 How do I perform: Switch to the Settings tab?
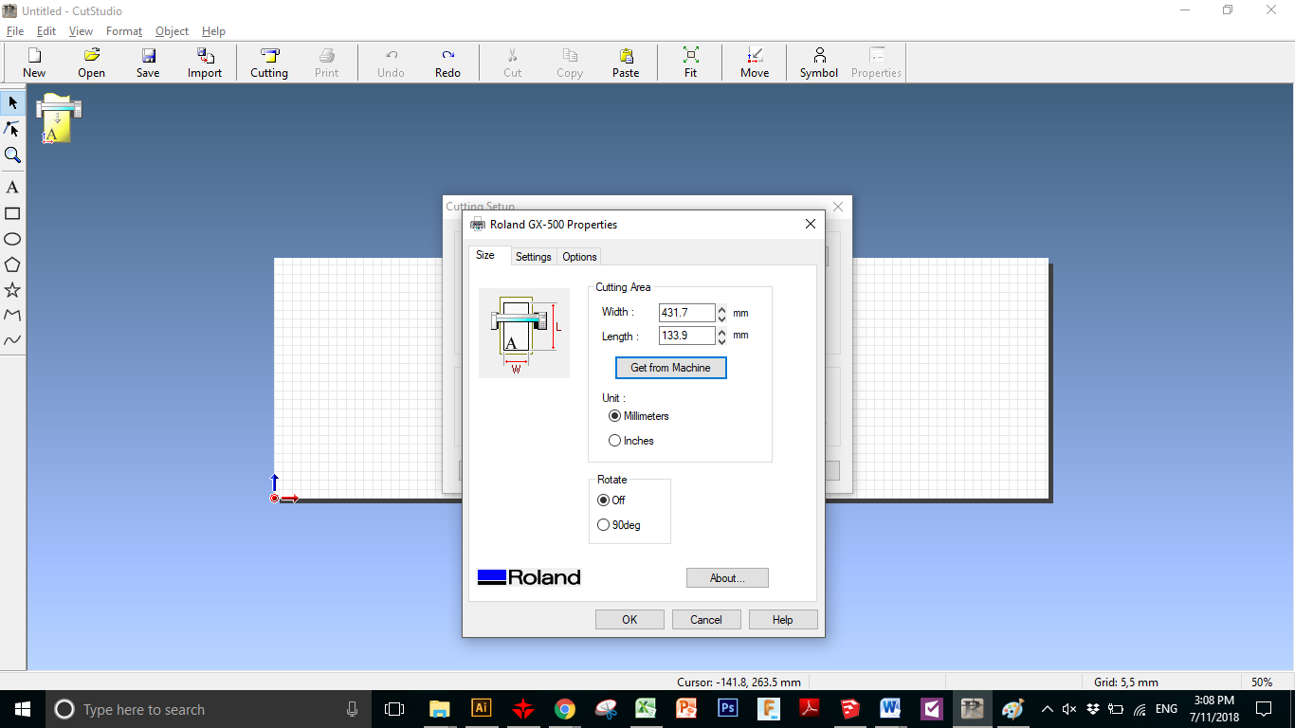[x=534, y=257]
